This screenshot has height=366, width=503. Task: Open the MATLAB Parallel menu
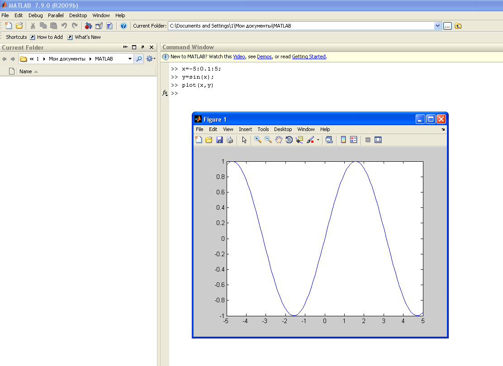(56, 15)
